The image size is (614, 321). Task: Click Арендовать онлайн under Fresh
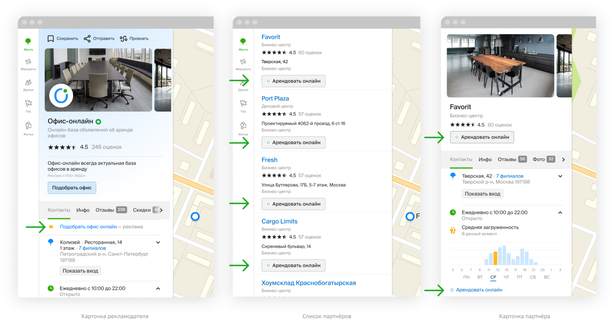pyautogui.click(x=293, y=204)
